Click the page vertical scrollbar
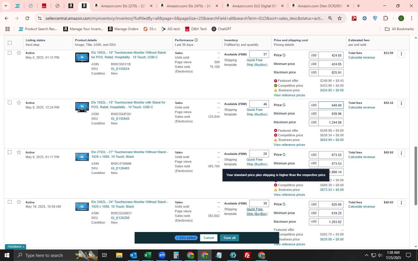418x261 pixels. [416, 176]
